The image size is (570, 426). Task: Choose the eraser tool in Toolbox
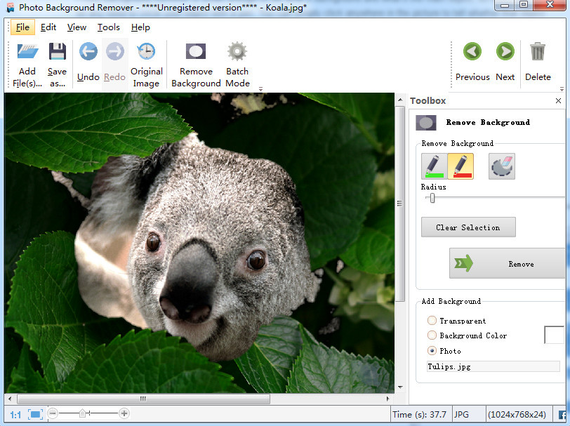501,166
